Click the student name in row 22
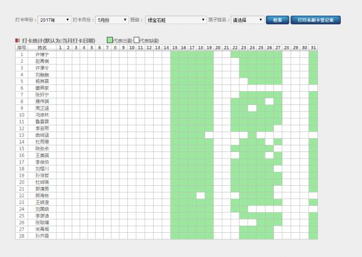Screen dimensions: 362x257 coord(42,195)
